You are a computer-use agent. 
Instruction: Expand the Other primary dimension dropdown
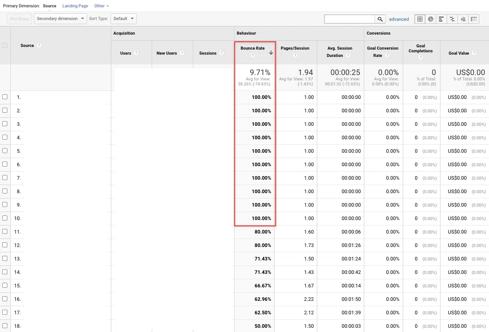coord(101,6)
